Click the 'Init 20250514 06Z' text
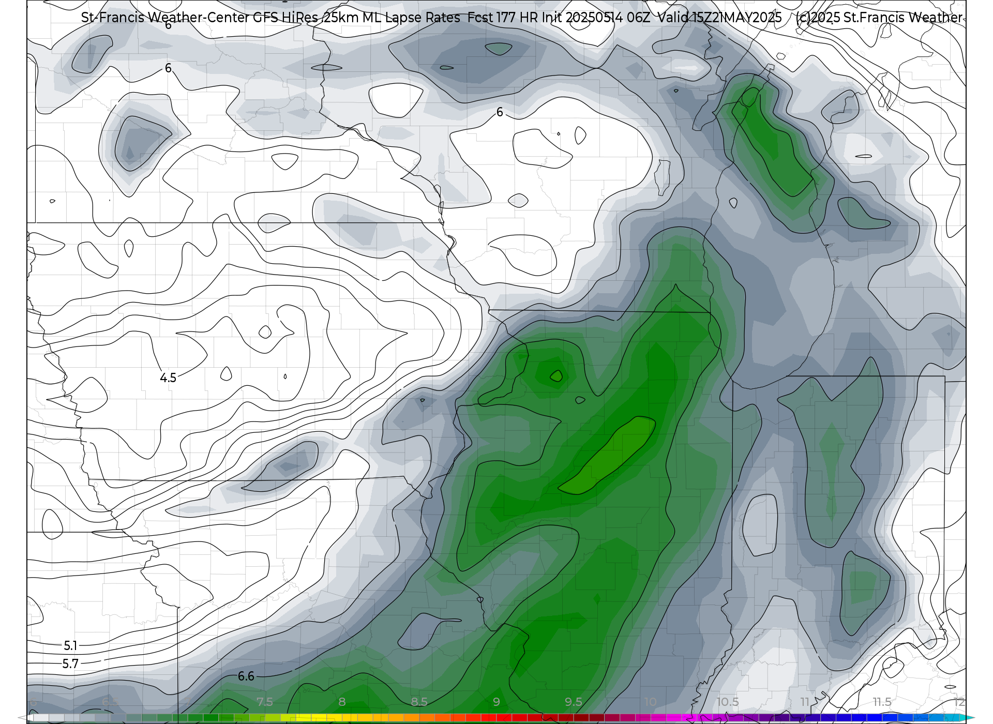Viewport: 993px width, 724px height. [596, 18]
